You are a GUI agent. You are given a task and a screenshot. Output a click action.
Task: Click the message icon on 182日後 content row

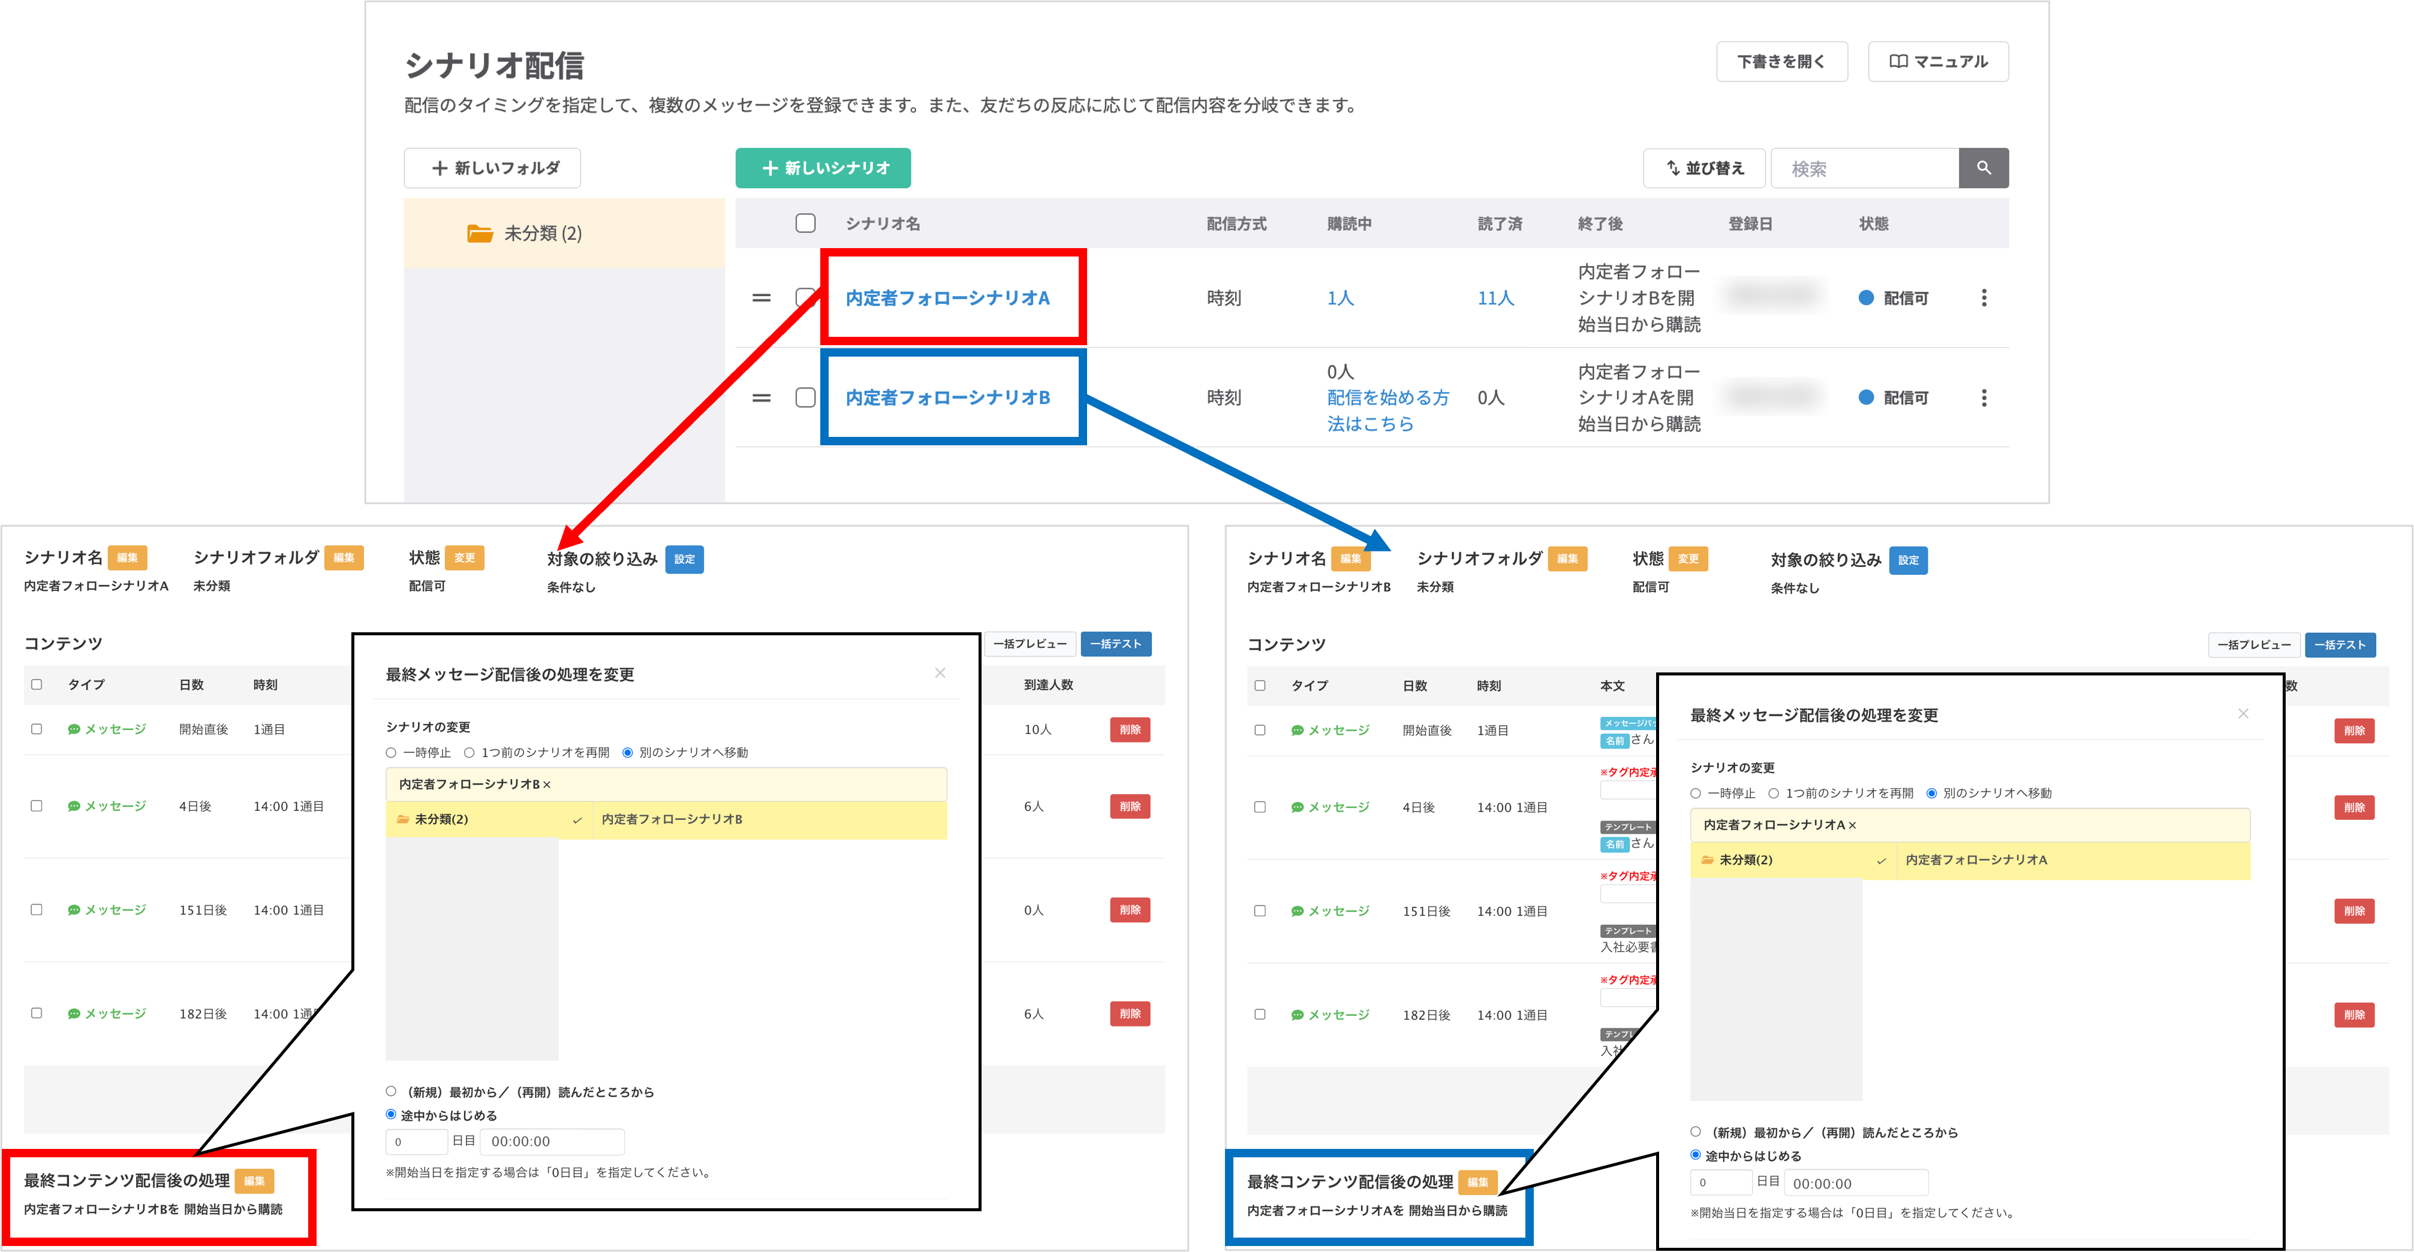pyautogui.click(x=73, y=1013)
